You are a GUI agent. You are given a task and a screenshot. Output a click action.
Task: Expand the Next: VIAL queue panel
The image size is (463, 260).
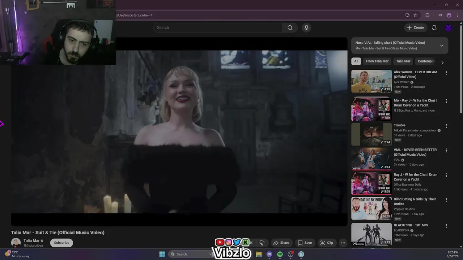pos(442,45)
